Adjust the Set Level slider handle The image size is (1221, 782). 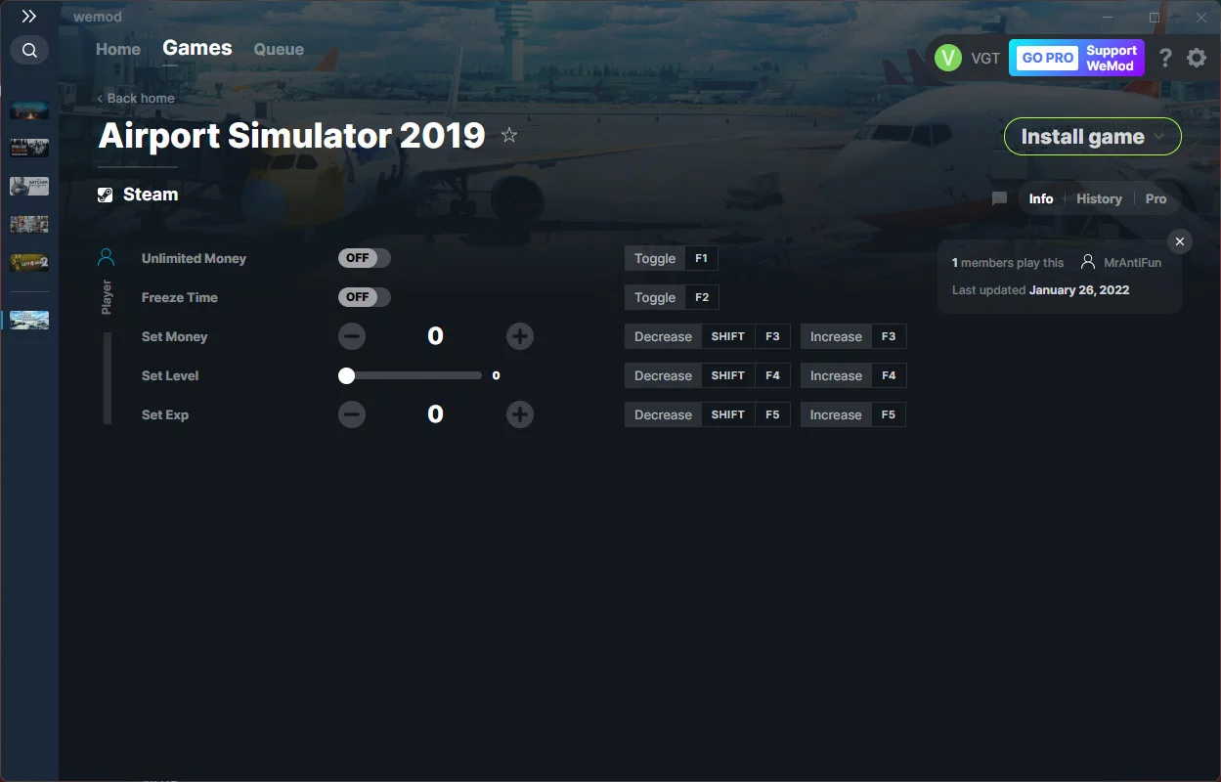coord(346,375)
